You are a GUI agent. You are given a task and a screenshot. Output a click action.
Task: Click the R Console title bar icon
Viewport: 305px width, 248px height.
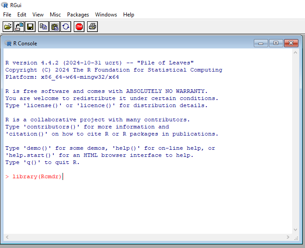[x=8, y=43]
